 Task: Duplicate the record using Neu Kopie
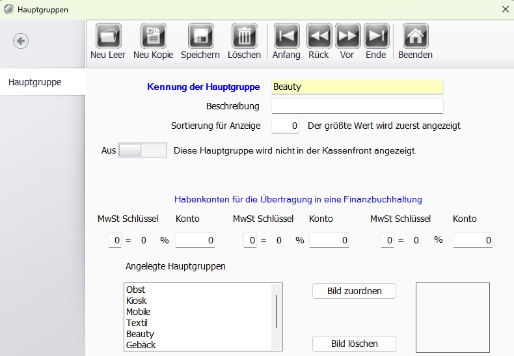click(153, 36)
